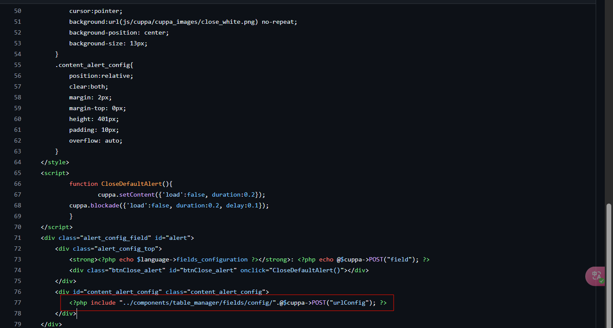613x328 pixels.
Task: Click the 'include' keyword on line 77
Action: coord(103,303)
